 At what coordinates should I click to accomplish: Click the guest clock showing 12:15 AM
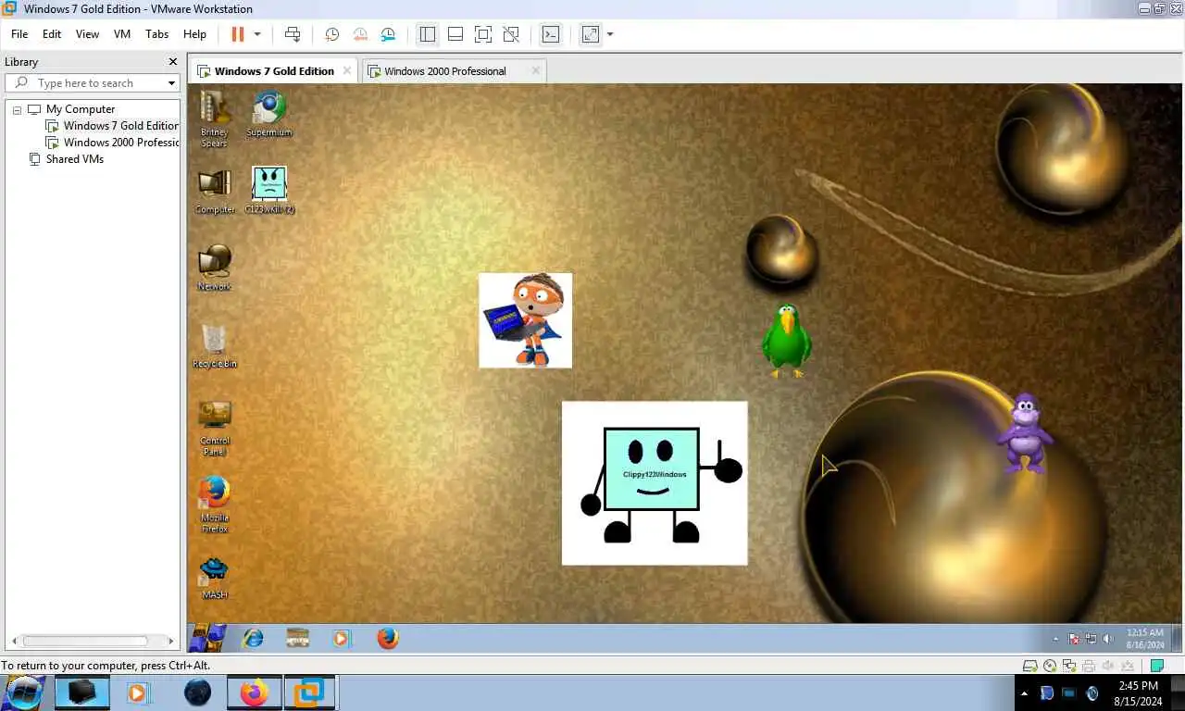pos(1144,638)
